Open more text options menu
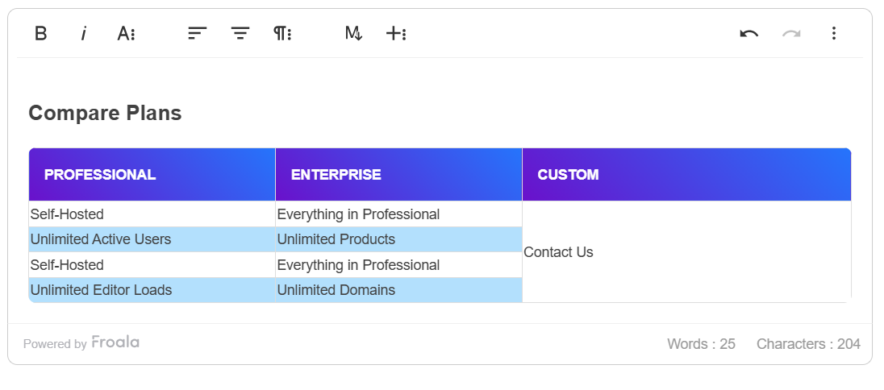 pyautogui.click(x=126, y=33)
